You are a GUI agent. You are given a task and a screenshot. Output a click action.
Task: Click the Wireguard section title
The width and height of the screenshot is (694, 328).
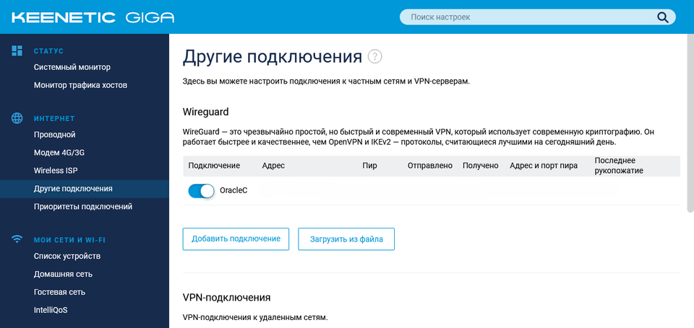click(206, 112)
